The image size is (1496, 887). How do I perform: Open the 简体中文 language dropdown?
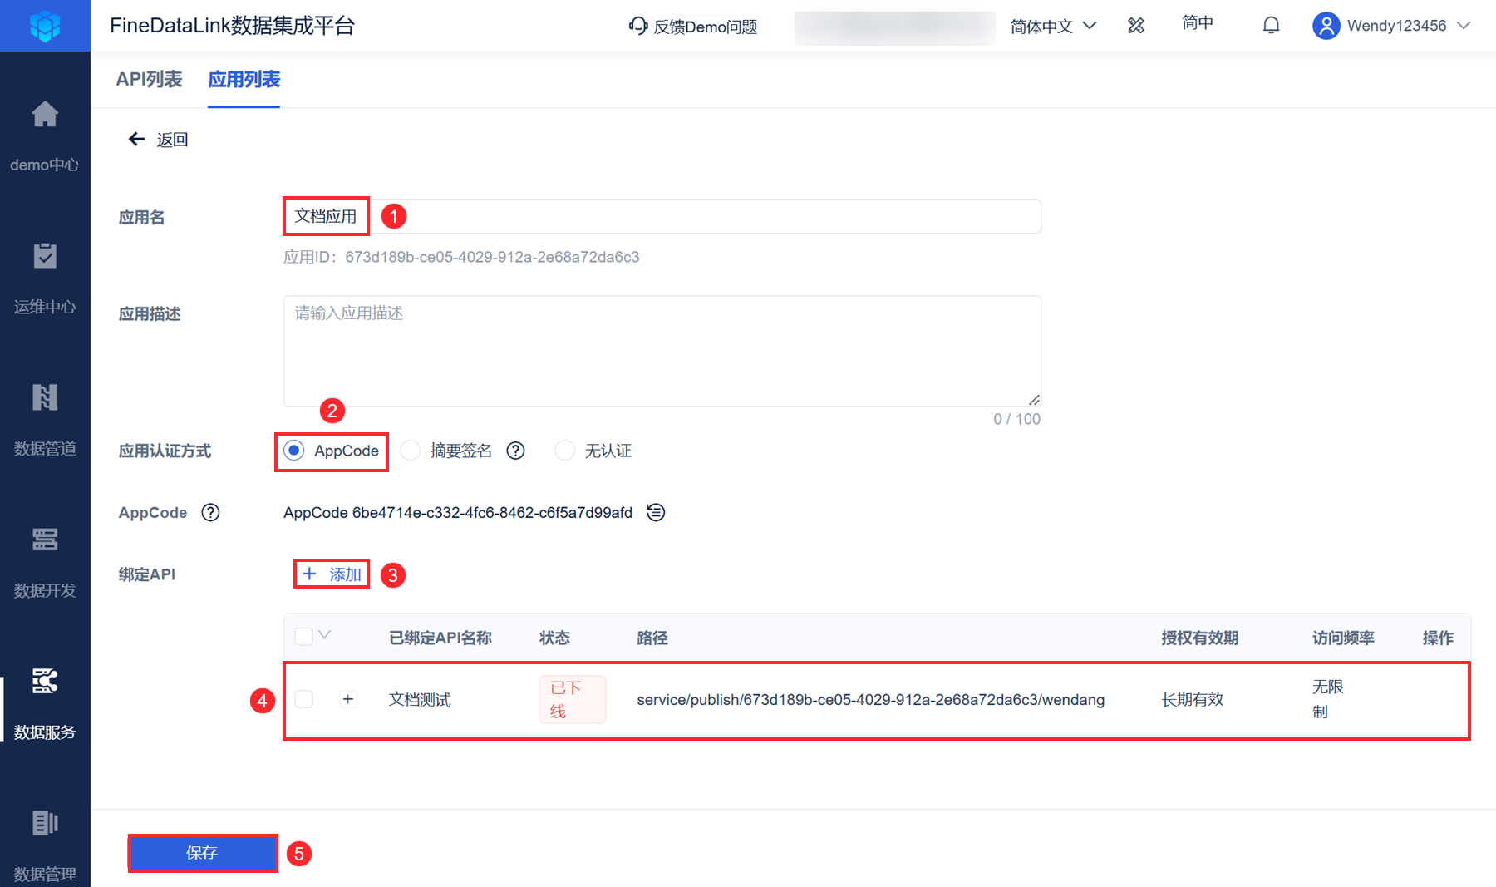pyautogui.click(x=1053, y=26)
